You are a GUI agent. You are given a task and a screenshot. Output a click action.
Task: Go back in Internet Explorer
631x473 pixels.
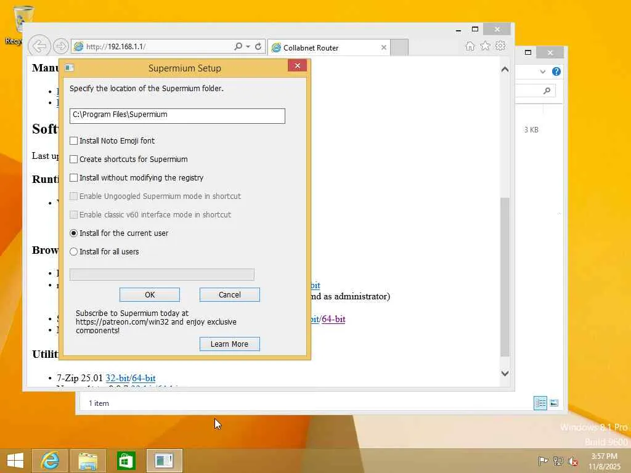(x=39, y=46)
